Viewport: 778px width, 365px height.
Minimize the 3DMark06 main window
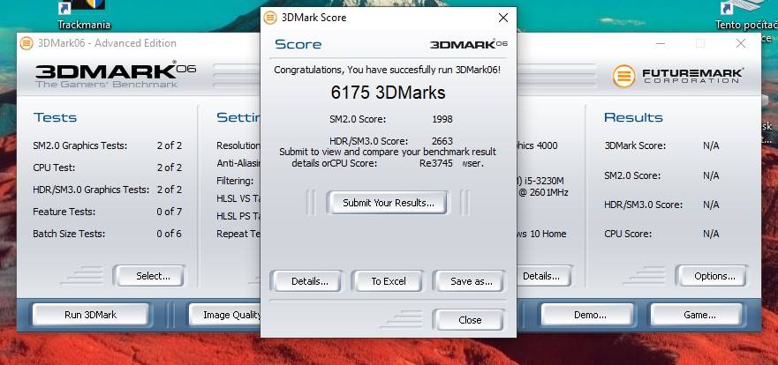pos(661,43)
